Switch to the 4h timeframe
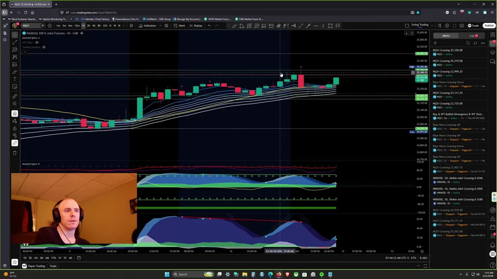This screenshot has height=279, width=497. [x=94, y=26]
